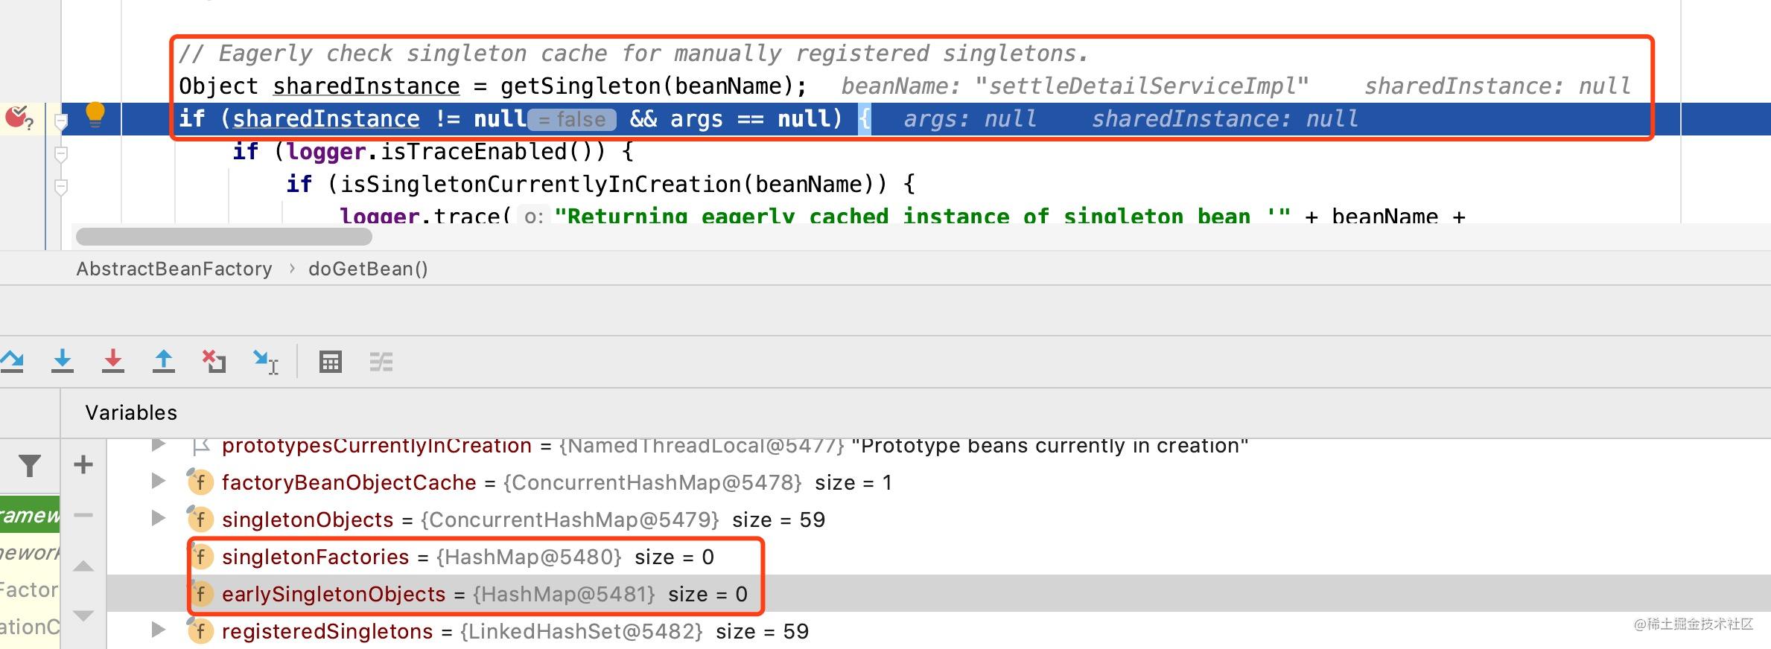
Task: Click the up arrow in variables sidebar
Action: (x=83, y=566)
